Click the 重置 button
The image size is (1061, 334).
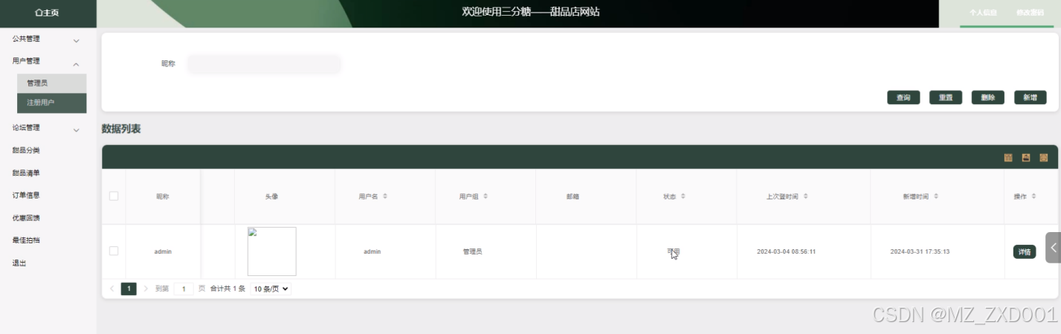pyautogui.click(x=946, y=97)
